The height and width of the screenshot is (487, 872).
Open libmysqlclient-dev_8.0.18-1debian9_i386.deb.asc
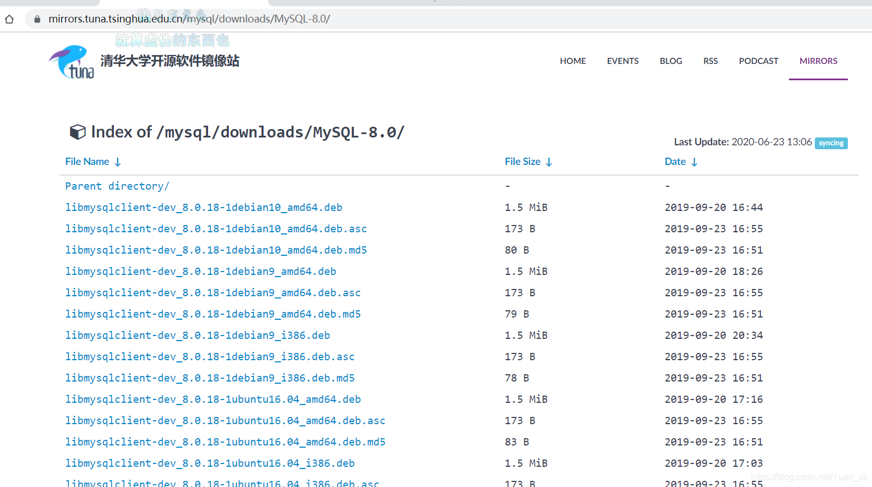(x=210, y=357)
